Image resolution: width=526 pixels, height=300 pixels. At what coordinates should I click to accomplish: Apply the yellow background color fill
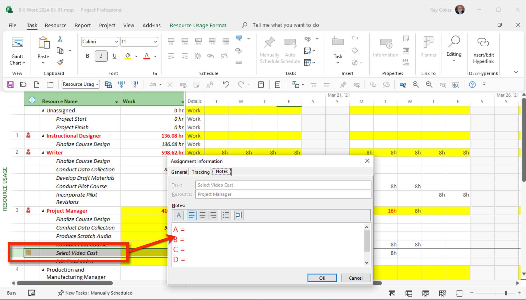[x=128, y=56]
